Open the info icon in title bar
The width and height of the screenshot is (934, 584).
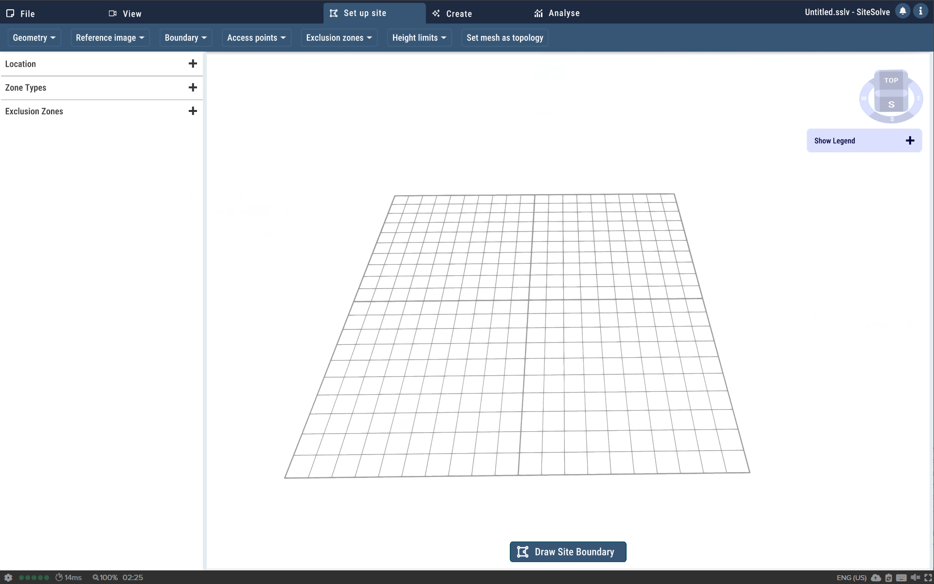tap(920, 11)
